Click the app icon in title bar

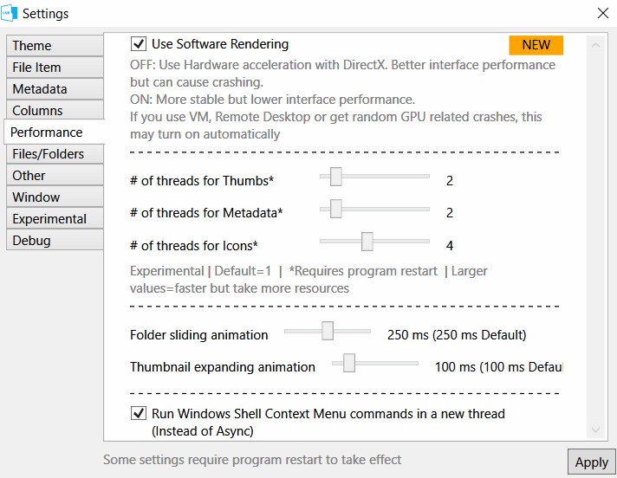tap(9, 13)
